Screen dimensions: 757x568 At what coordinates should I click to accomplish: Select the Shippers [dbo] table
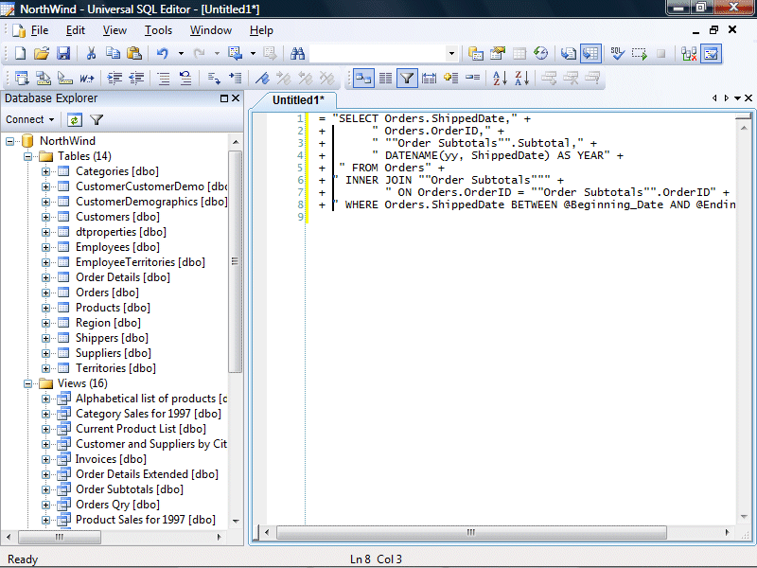pyautogui.click(x=112, y=338)
